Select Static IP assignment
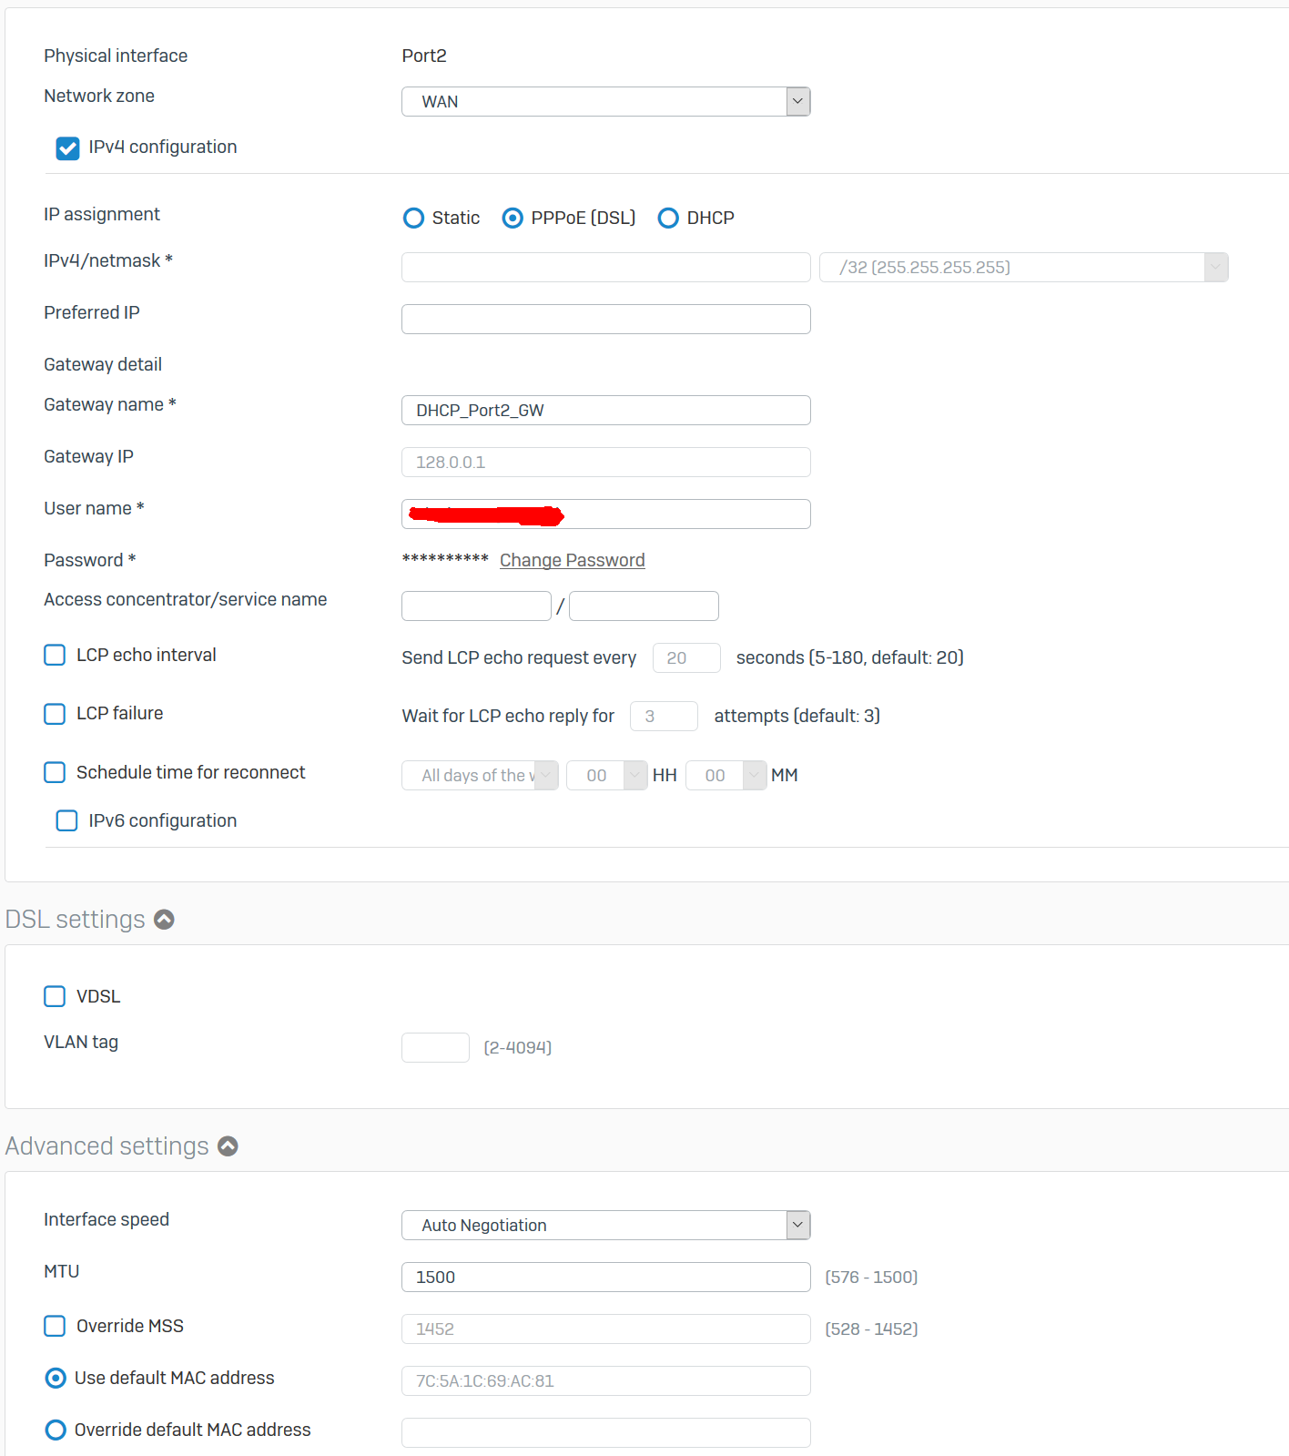This screenshot has height=1456, width=1289. pos(413,219)
